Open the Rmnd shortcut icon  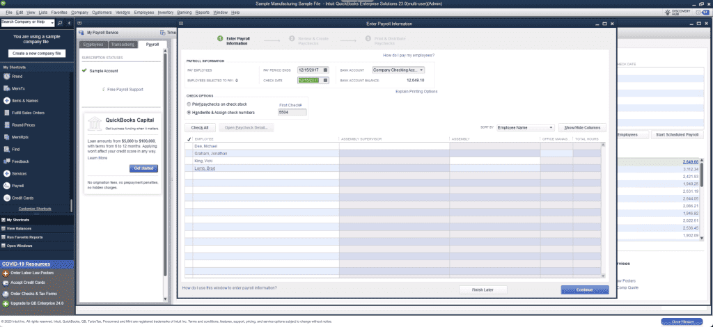click(x=7, y=77)
